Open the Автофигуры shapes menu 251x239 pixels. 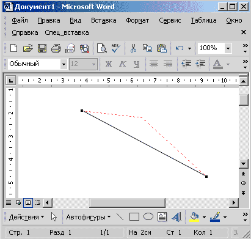pos(89,217)
